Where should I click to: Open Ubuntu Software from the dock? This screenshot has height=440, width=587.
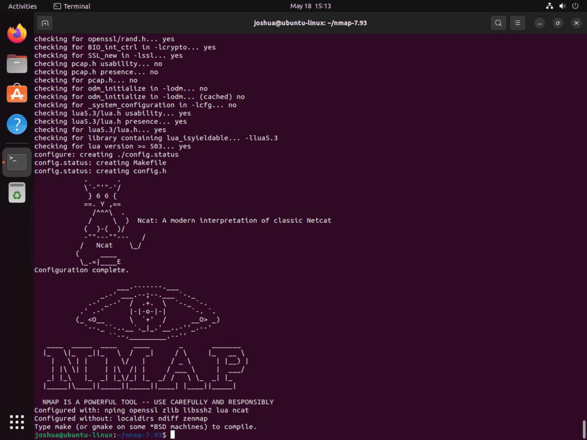(17, 93)
